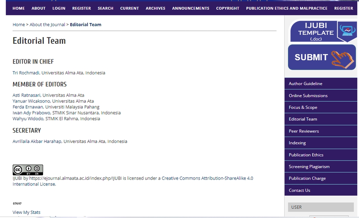The width and height of the screenshot is (359, 218).
Task: Open the first REGISTER menu item next to LOGIN
Action: pyautogui.click(x=82, y=8)
